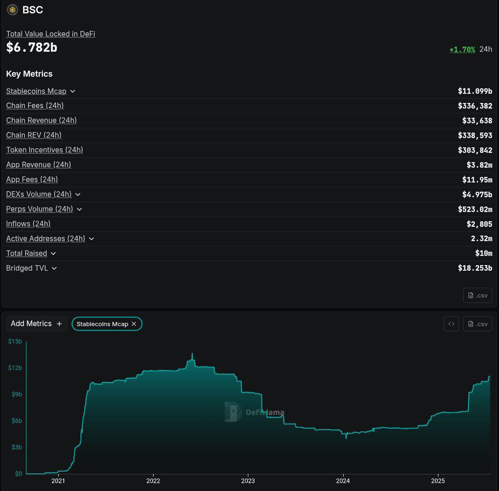The width and height of the screenshot is (499, 491).
Task: Open chart embed code button
Action: click(451, 324)
